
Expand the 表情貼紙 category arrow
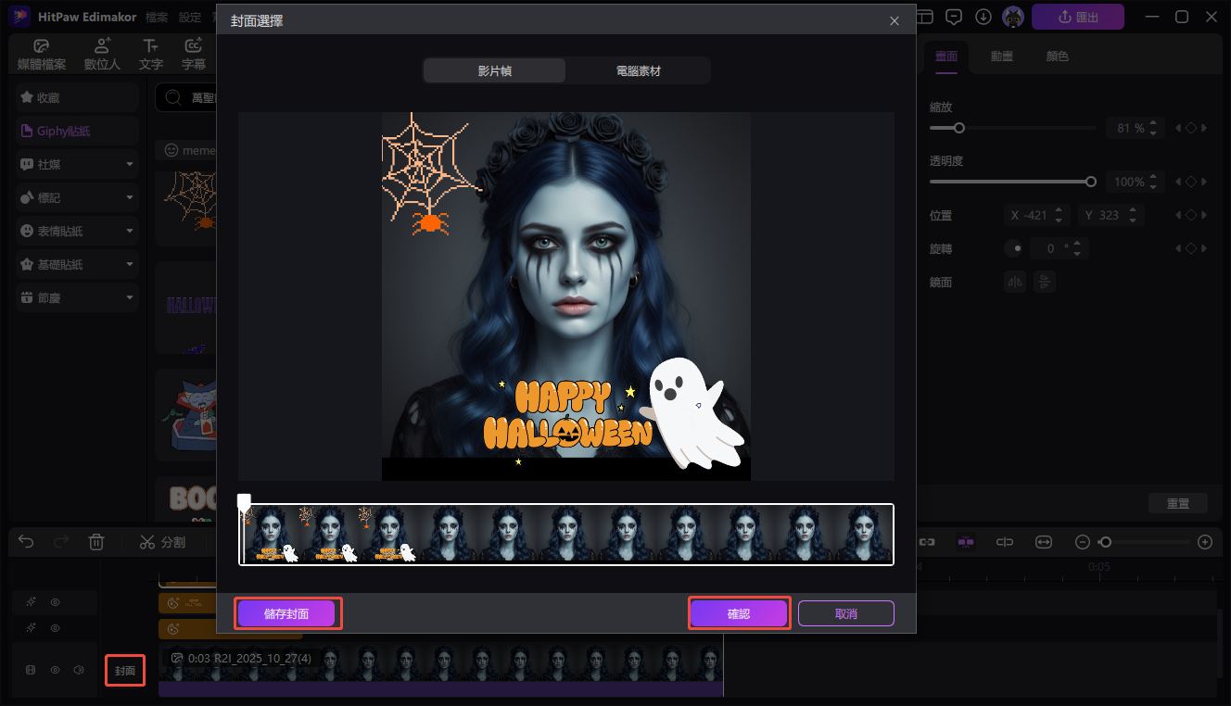pyautogui.click(x=130, y=231)
